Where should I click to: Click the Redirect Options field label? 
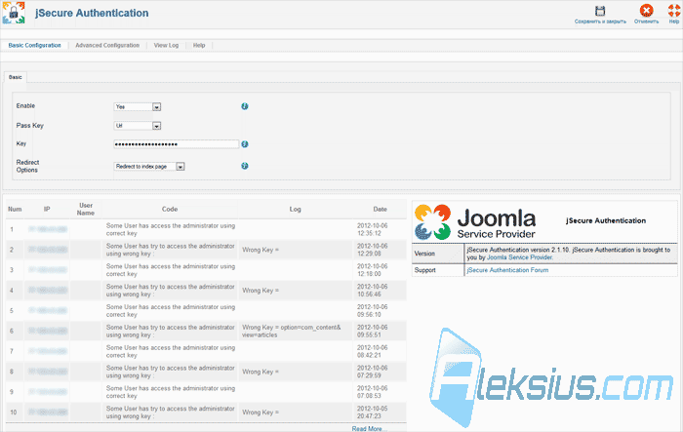tap(28, 166)
